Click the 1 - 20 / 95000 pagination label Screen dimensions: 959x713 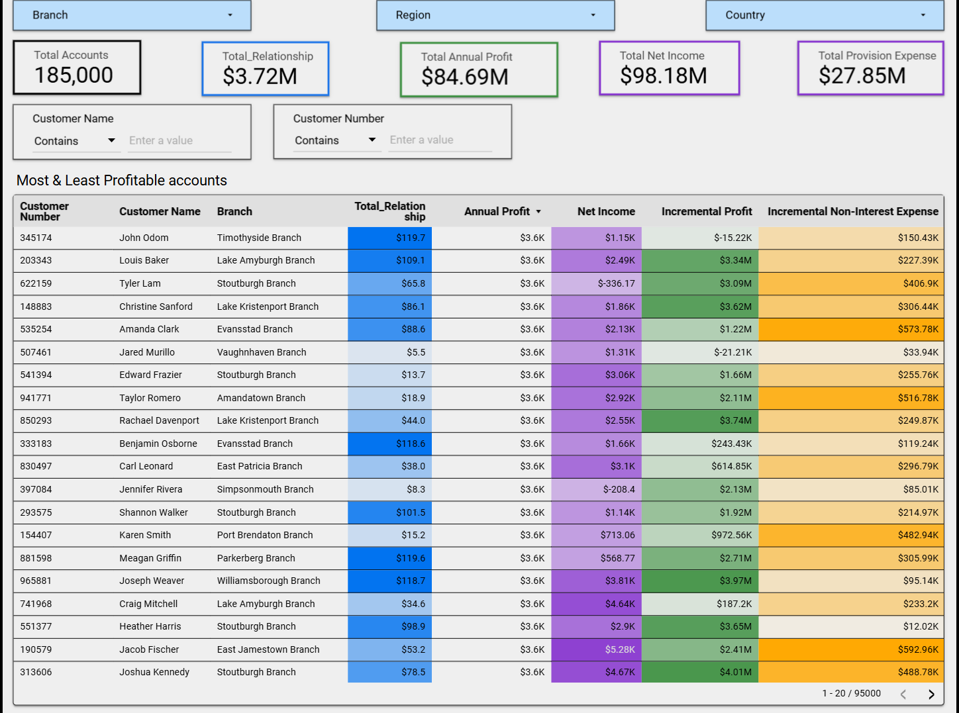[852, 693]
